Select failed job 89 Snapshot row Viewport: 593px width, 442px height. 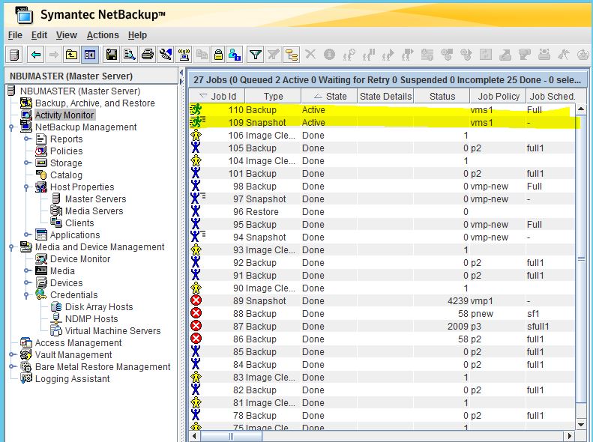tap(382, 301)
